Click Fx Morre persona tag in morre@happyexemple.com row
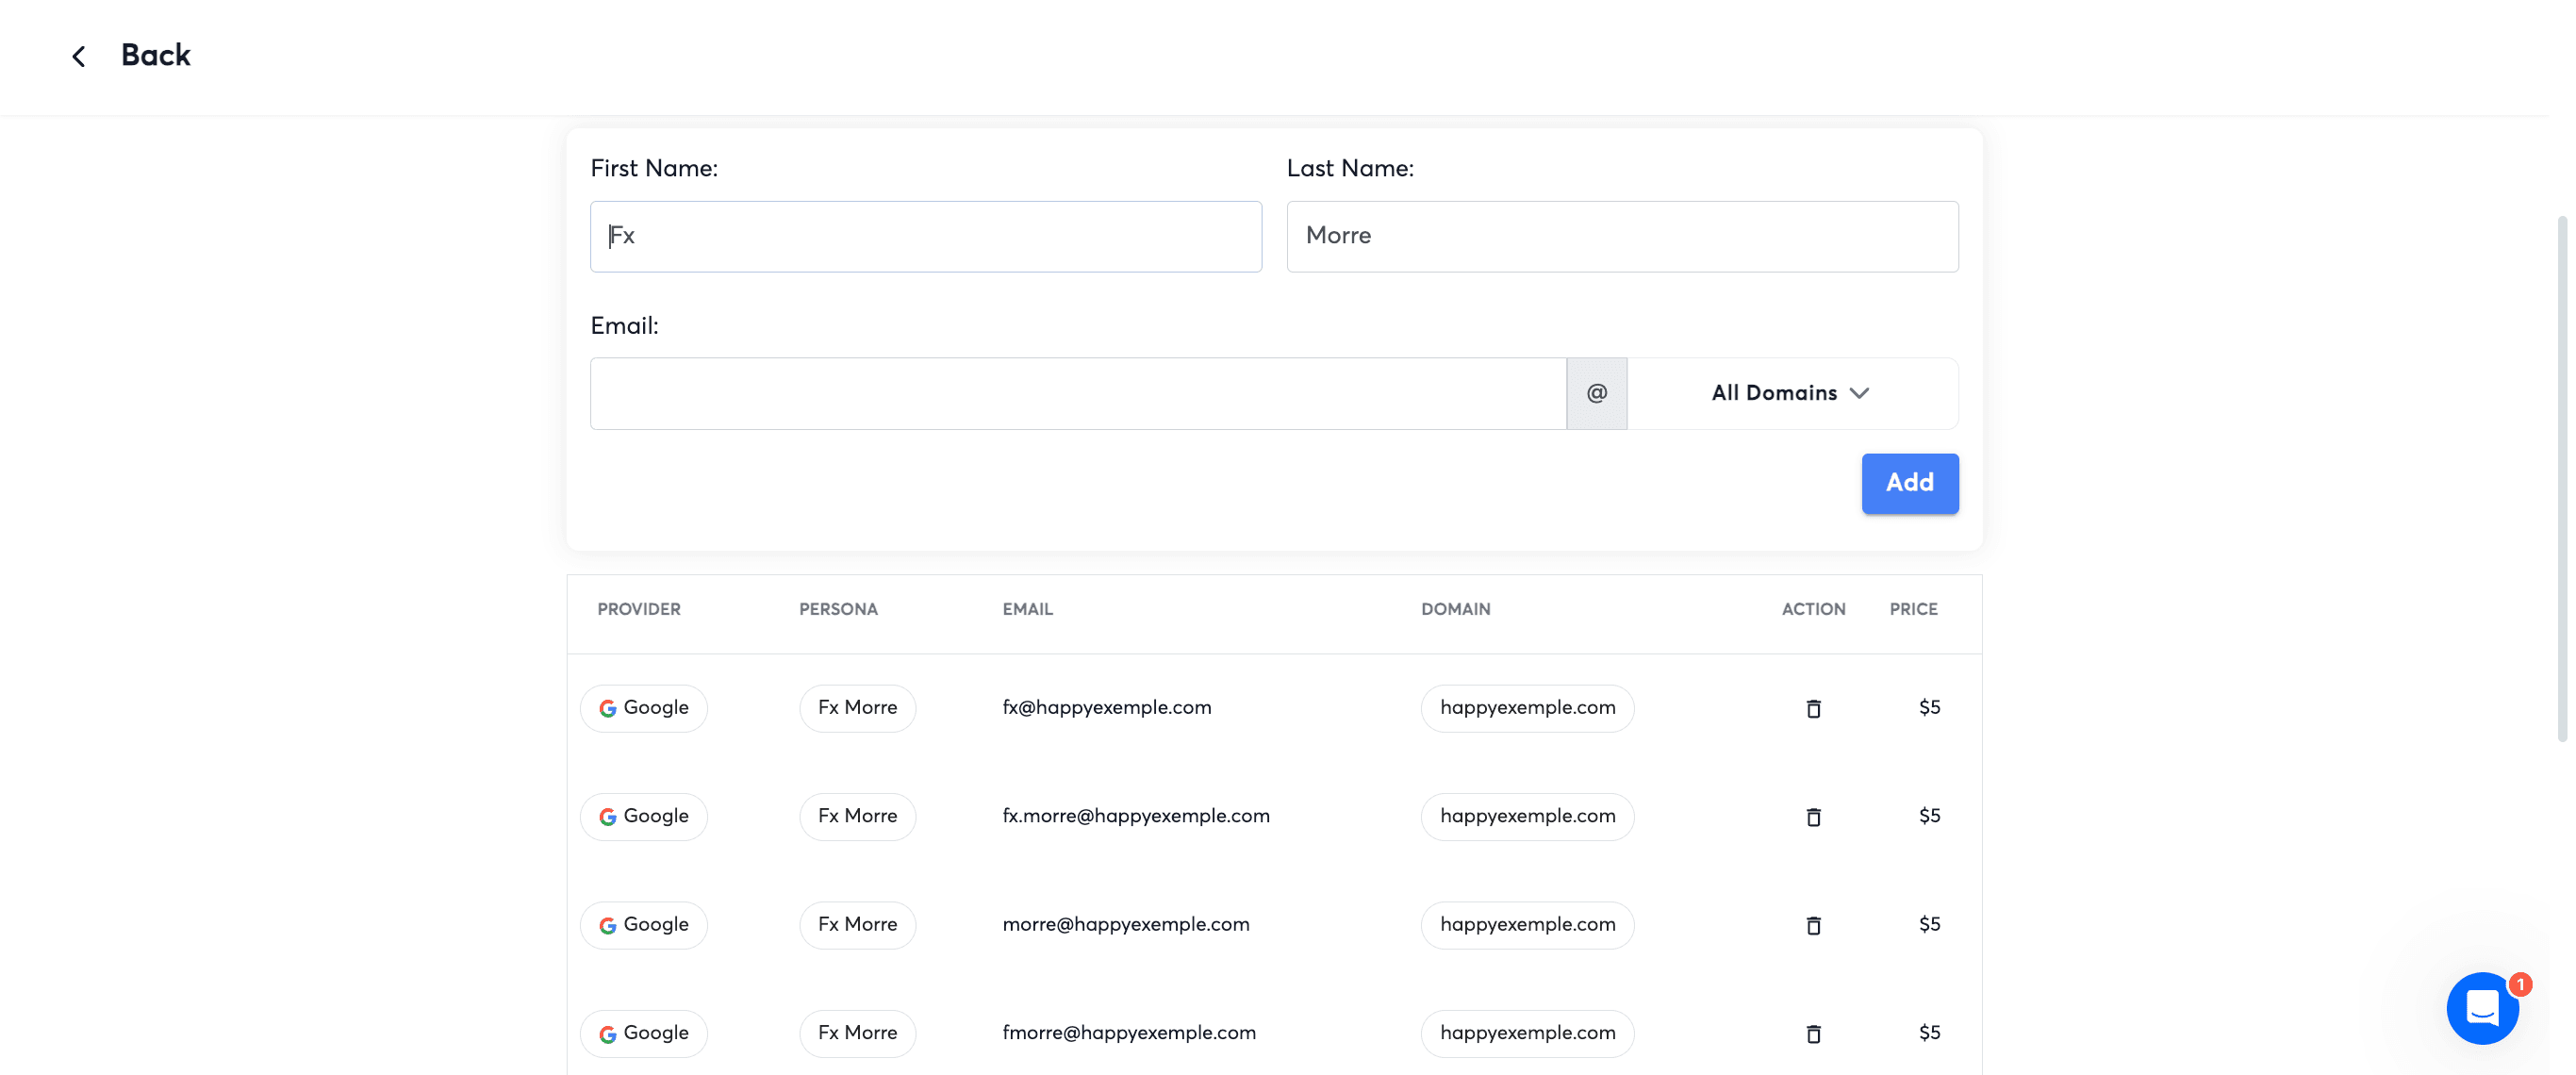Screen dimensions: 2576x1075 tap(857, 925)
